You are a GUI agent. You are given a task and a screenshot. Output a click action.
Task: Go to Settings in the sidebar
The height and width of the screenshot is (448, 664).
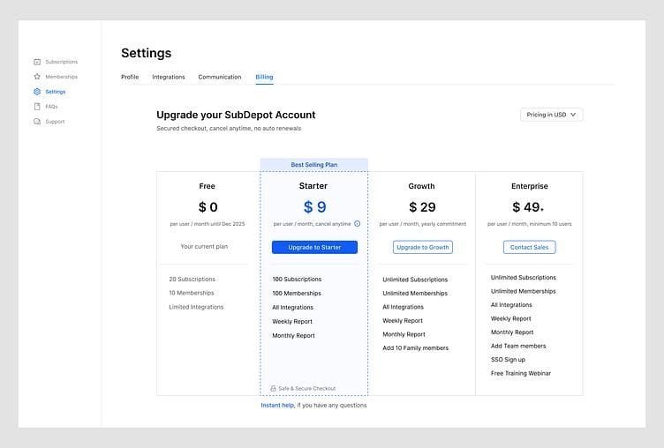click(56, 92)
